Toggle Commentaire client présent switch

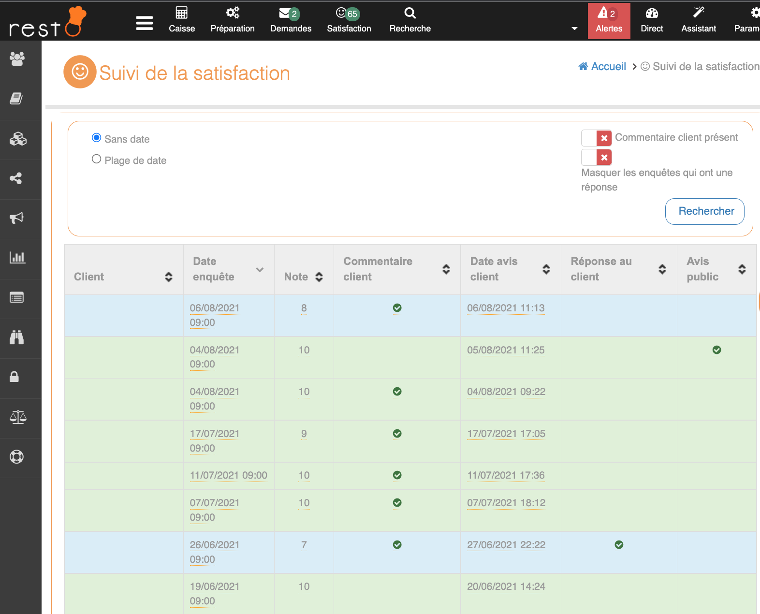tap(596, 138)
